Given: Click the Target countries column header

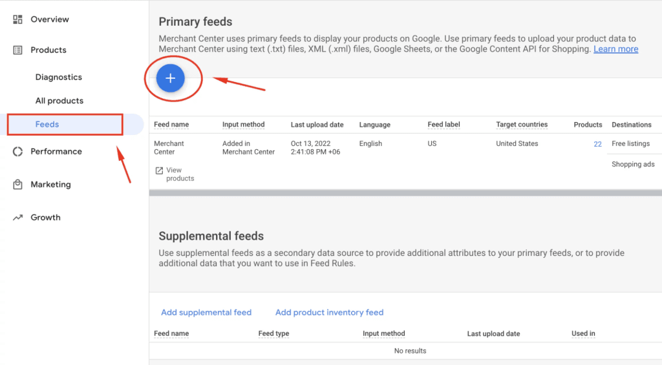Looking at the screenshot, I should (x=521, y=125).
